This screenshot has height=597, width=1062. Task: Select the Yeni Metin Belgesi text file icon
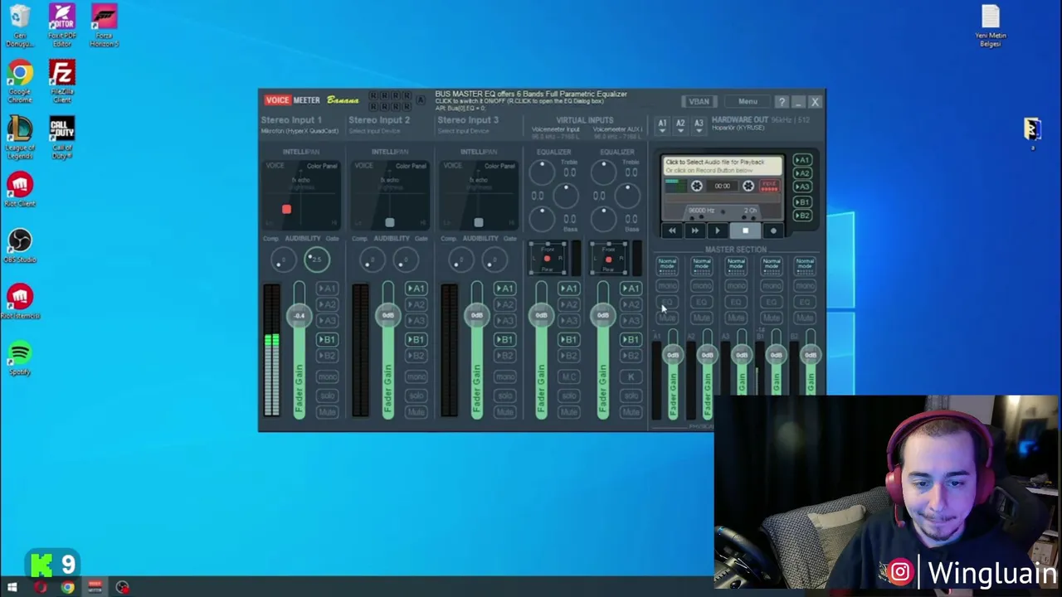(991, 26)
